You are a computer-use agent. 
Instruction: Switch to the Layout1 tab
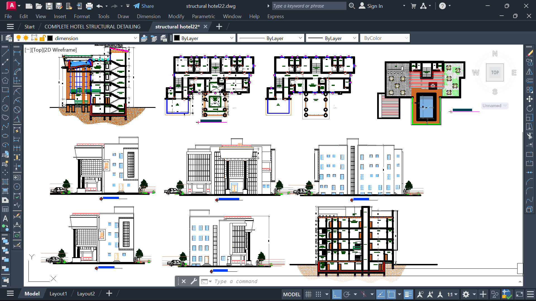[x=58, y=293]
